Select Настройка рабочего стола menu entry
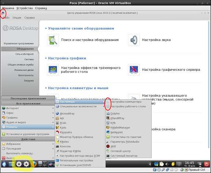211x173 pixels. [128, 107]
